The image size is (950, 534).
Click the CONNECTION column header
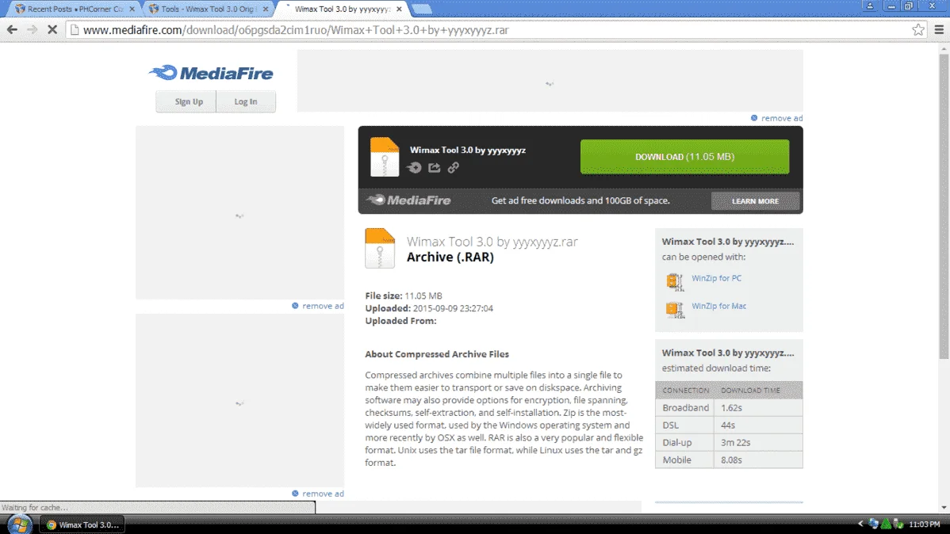[685, 391]
